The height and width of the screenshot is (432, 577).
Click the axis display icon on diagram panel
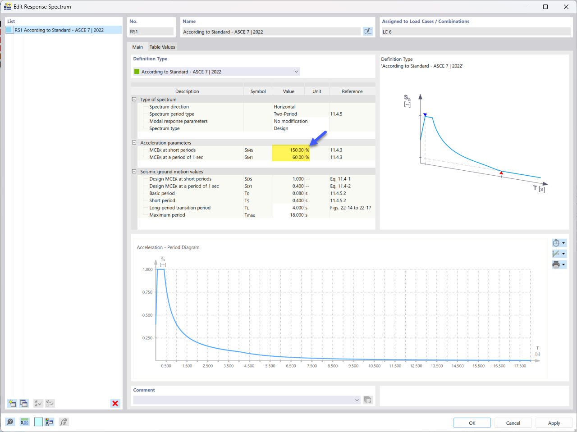[x=557, y=254]
